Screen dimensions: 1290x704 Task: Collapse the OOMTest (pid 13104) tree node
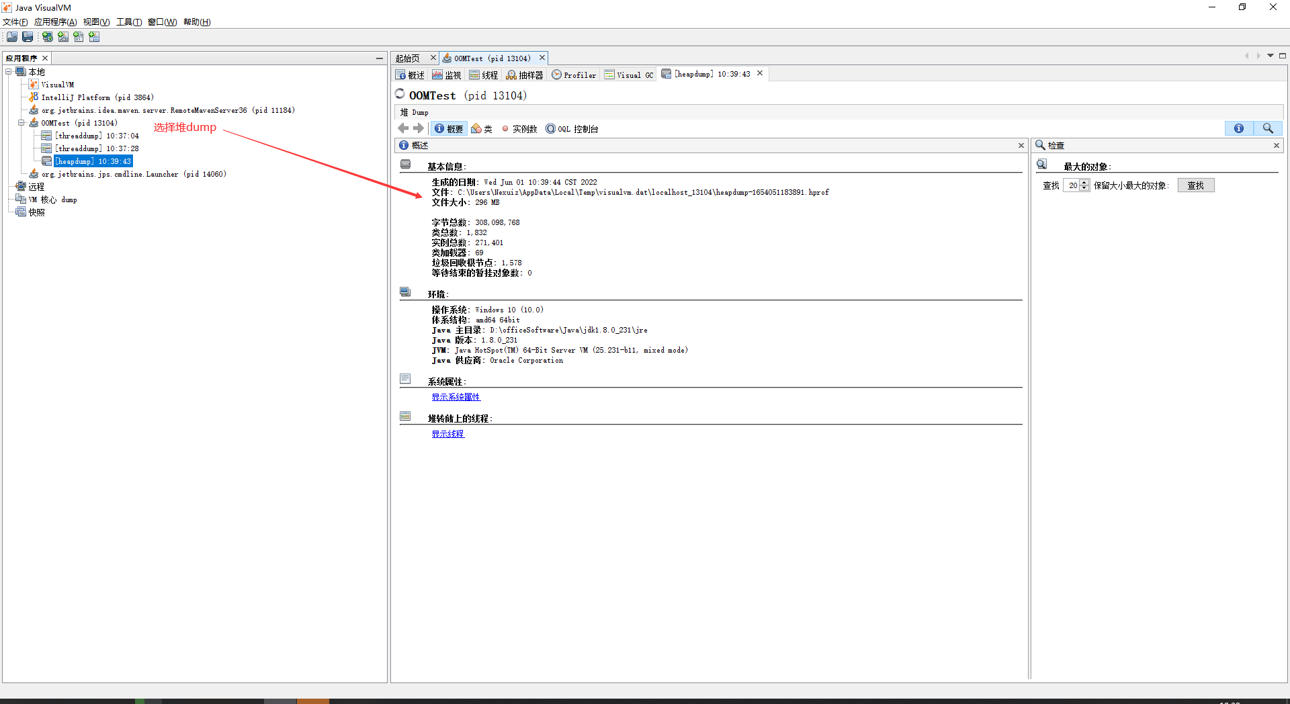coord(21,122)
